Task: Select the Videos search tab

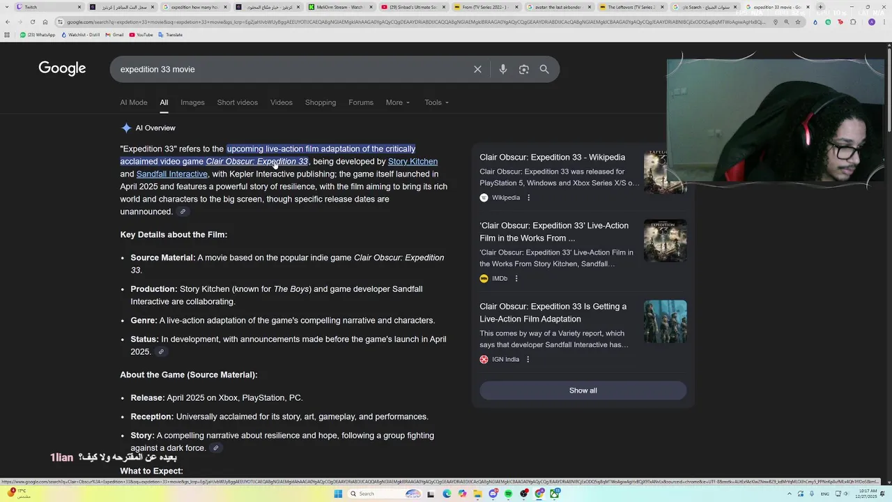Action: [282, 102]
